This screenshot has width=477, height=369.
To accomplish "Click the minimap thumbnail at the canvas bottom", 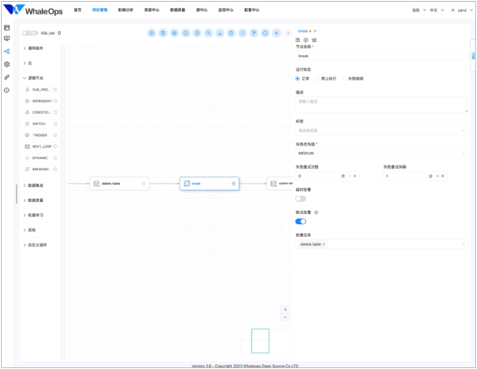I will point(260,340).
